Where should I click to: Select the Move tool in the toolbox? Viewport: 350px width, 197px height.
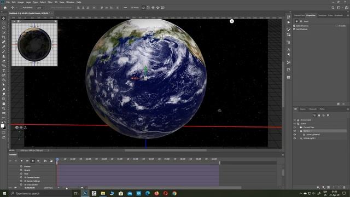[x=4, y=18]
